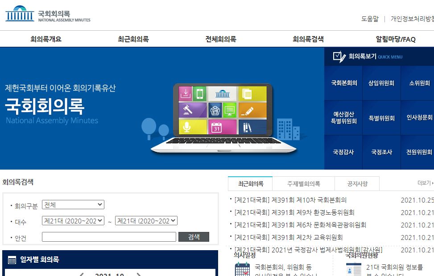The width and height of the screenshot is (434, 276).
Task: Click the yellow microphone tile
Action: point(193,127)
